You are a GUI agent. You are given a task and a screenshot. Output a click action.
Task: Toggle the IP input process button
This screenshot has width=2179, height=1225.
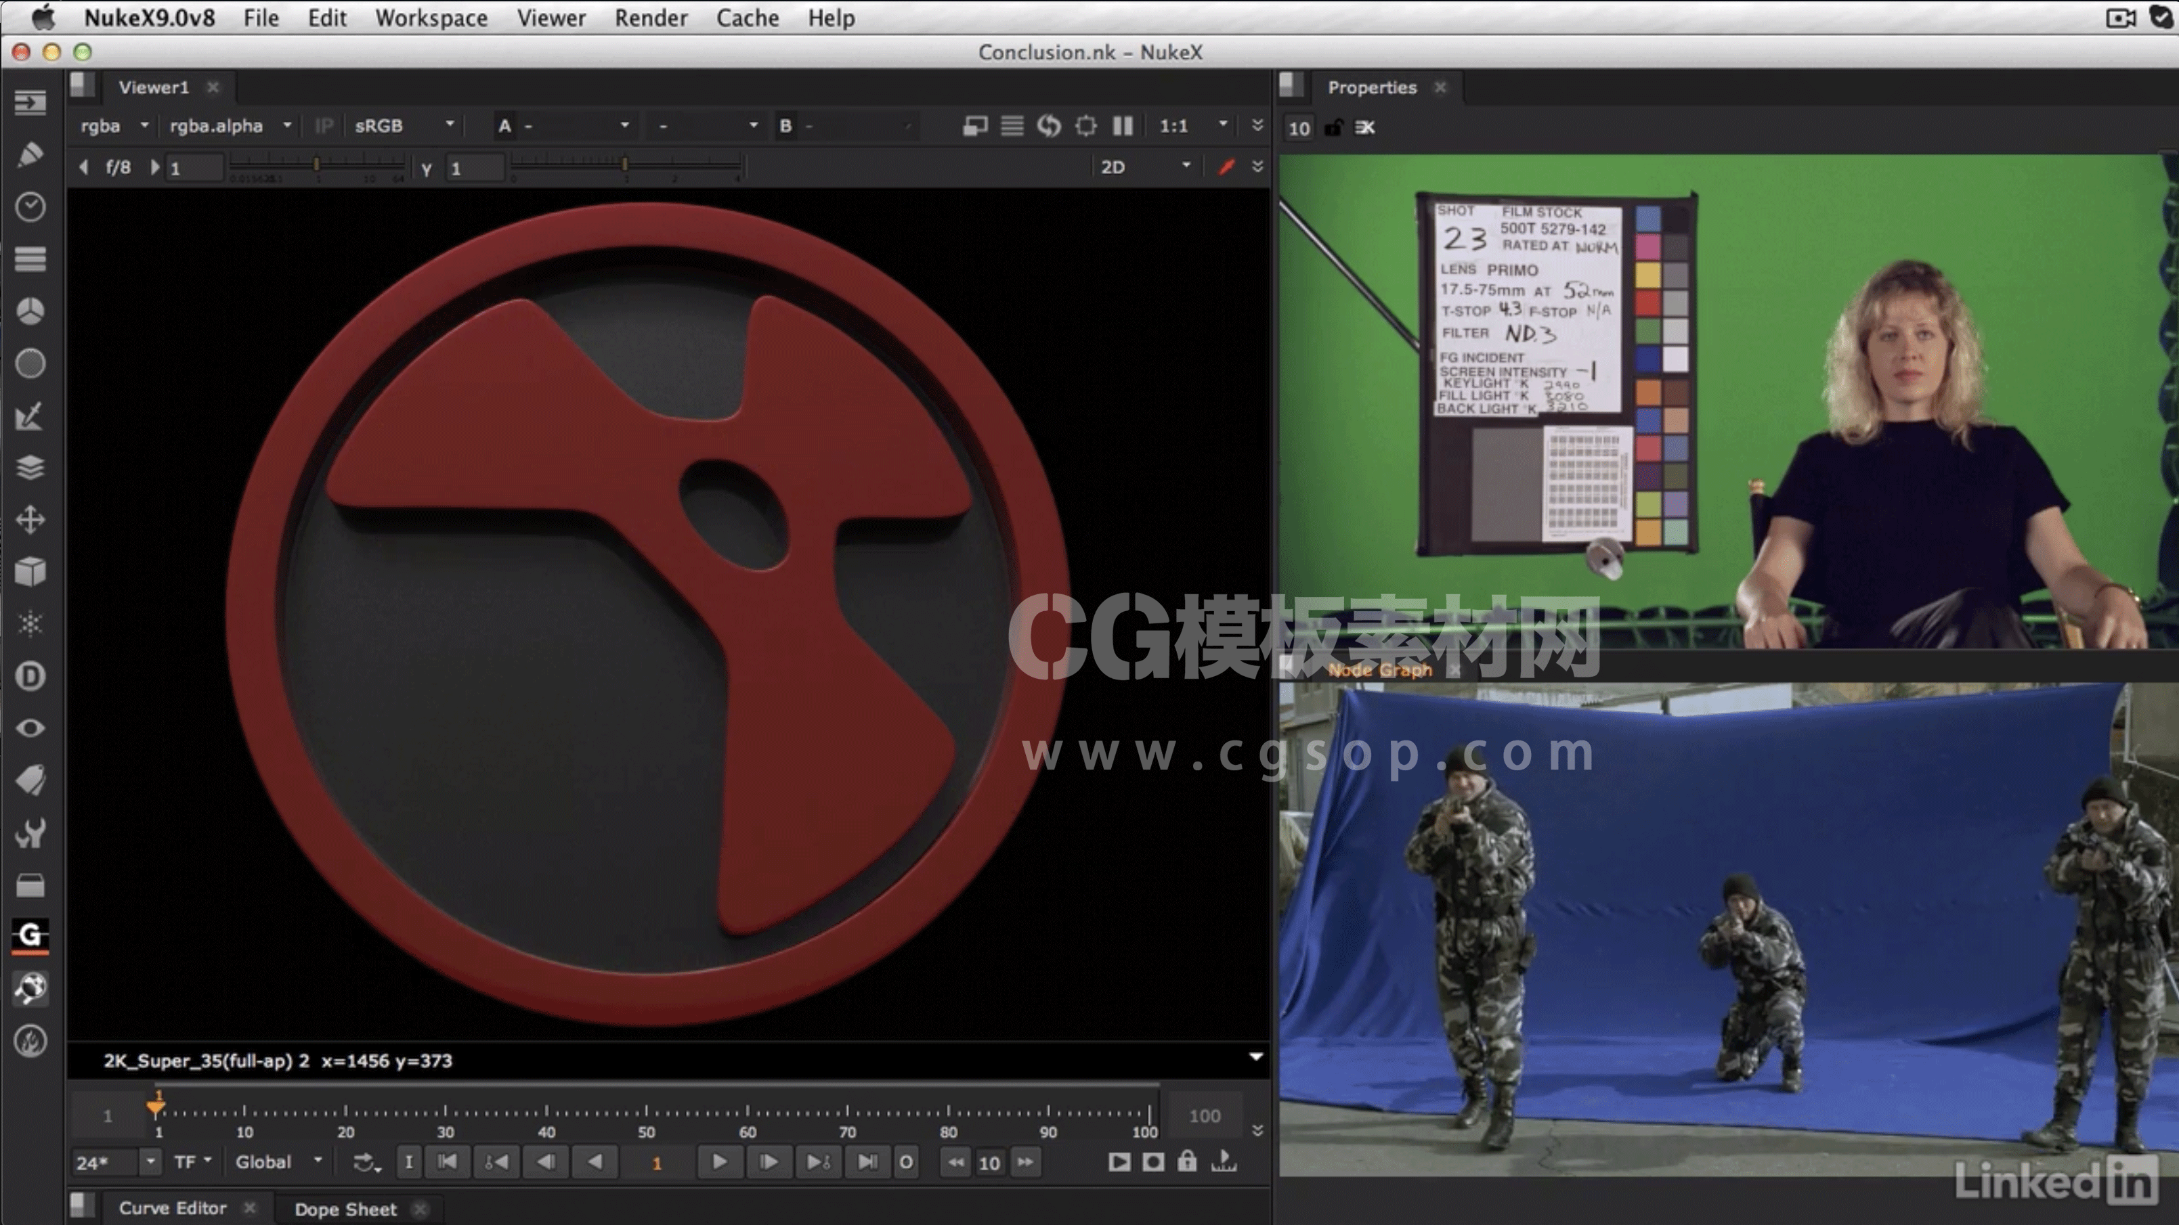tap(323, 126)
